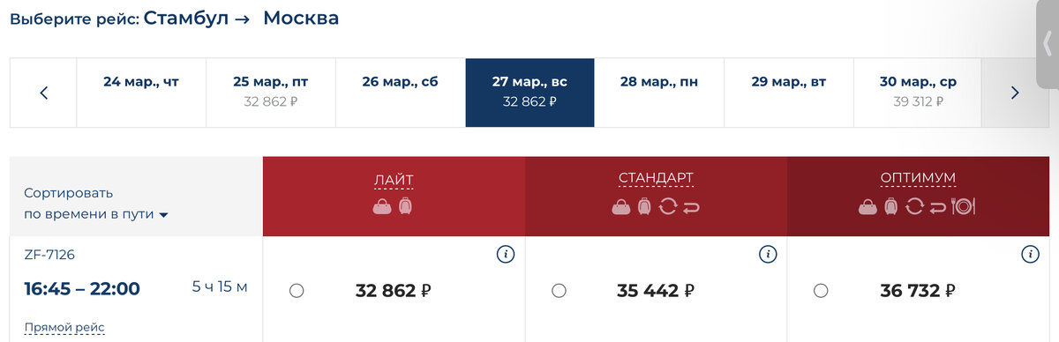This screenshot has width=1059, height=342.
Task: Show later dates with right arrow
Action: tap(1015, 93)
